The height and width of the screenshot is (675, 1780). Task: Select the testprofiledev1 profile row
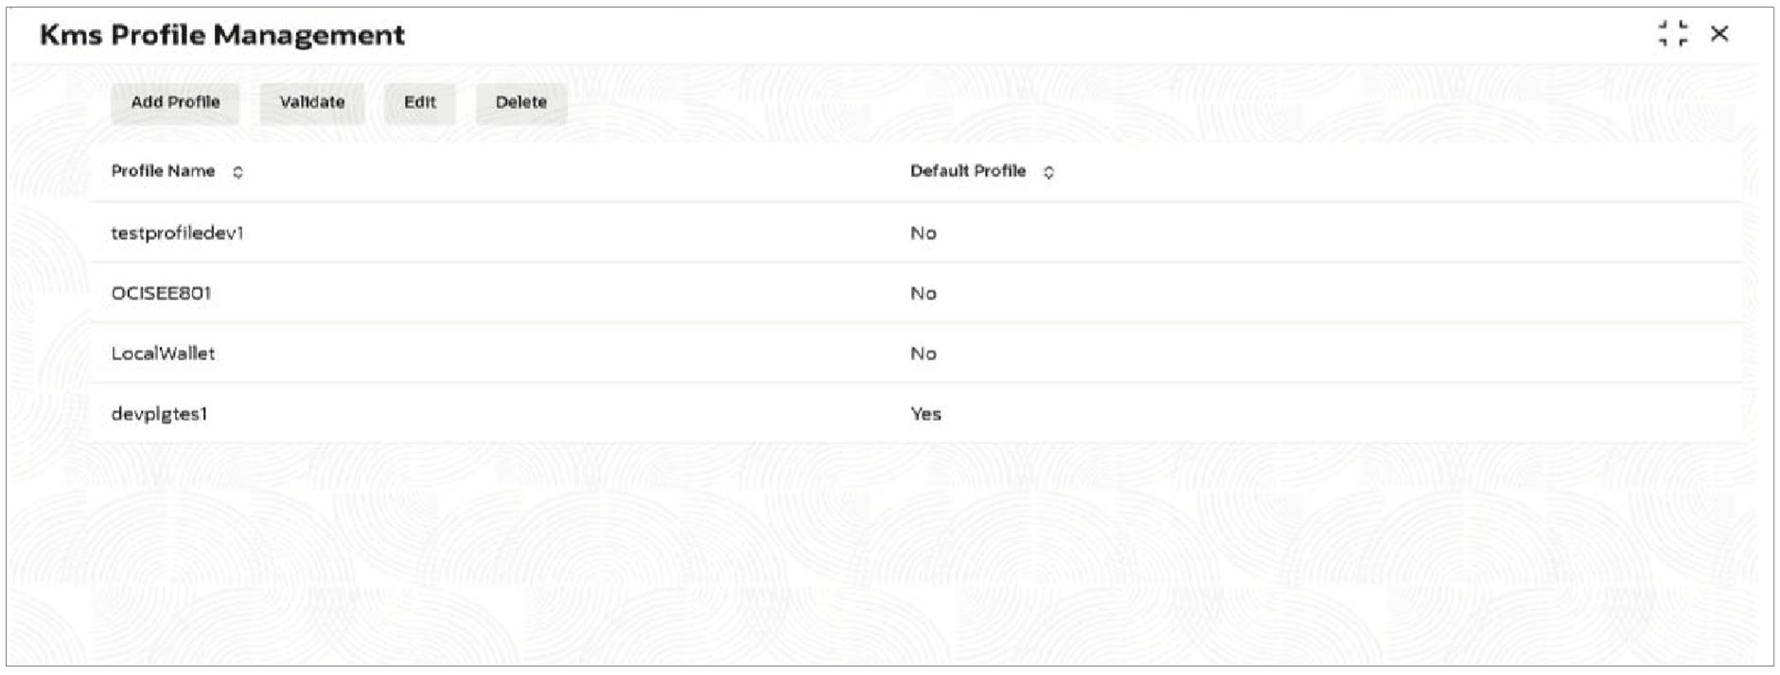coord(916,233)
